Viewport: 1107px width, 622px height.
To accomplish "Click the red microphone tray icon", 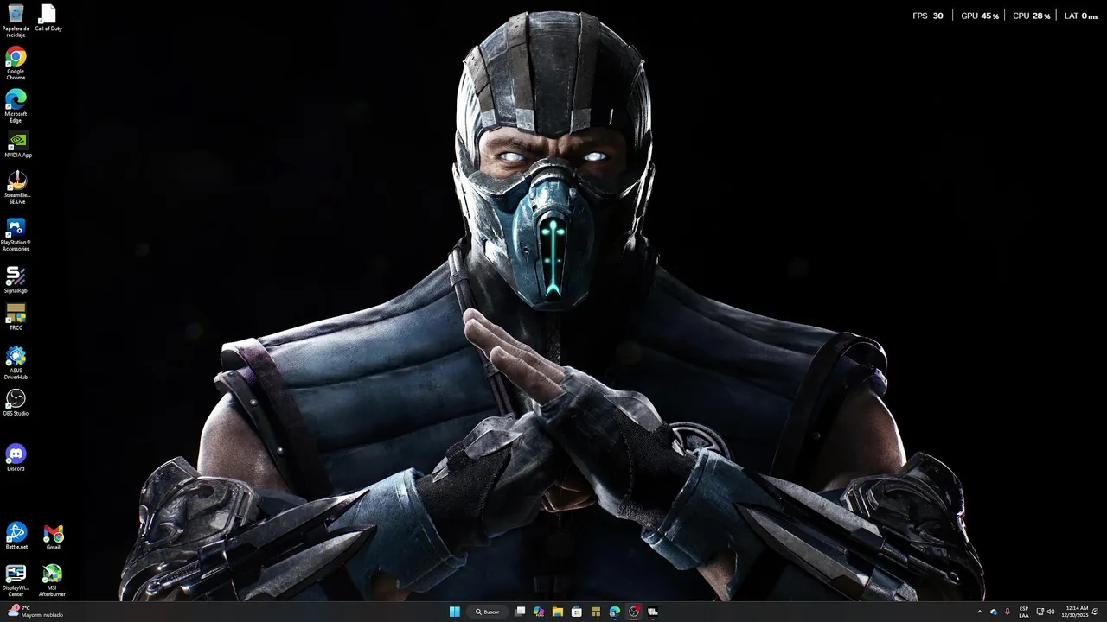I will point(1008,612).
